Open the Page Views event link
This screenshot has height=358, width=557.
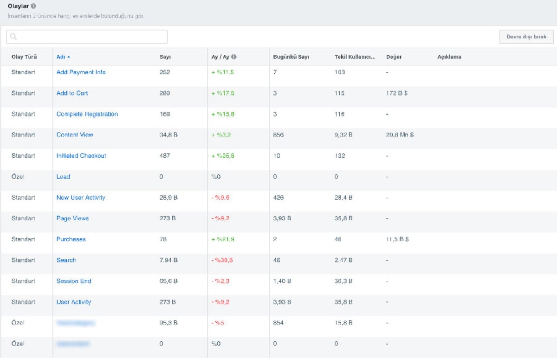(72, 218)
